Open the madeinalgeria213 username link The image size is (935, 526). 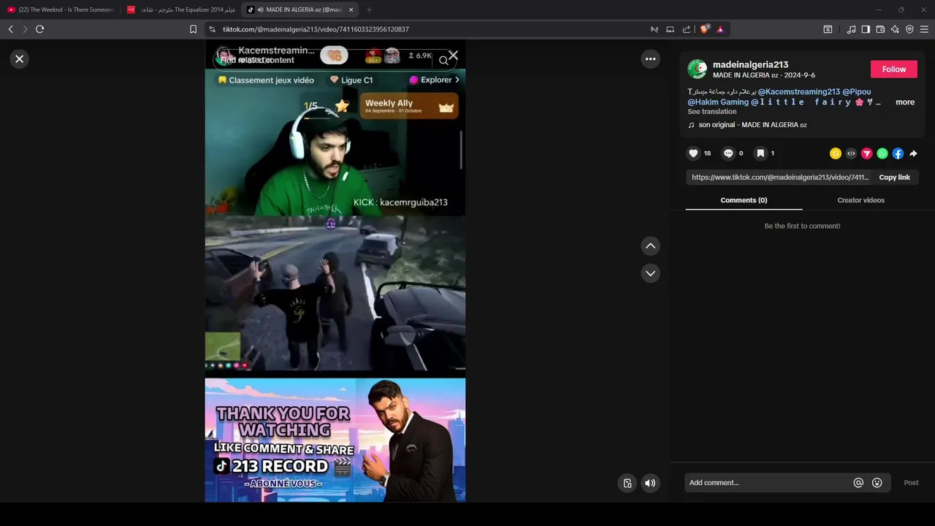point(750,65)
